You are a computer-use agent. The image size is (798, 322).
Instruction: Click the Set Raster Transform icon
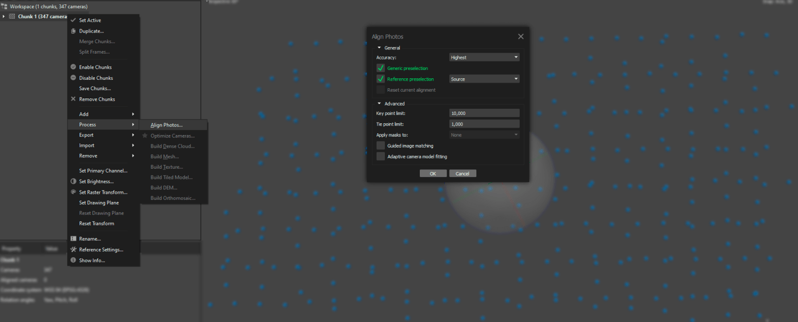[x=73, y=192]
